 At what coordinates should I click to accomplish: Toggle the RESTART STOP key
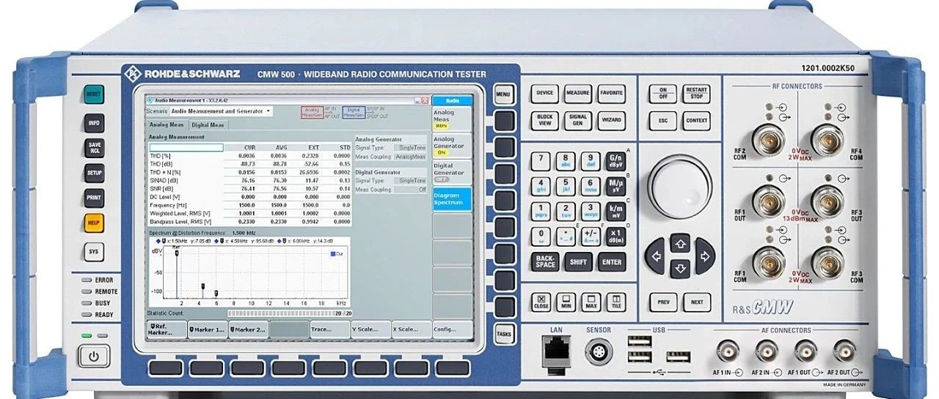(x=696, y=93)
